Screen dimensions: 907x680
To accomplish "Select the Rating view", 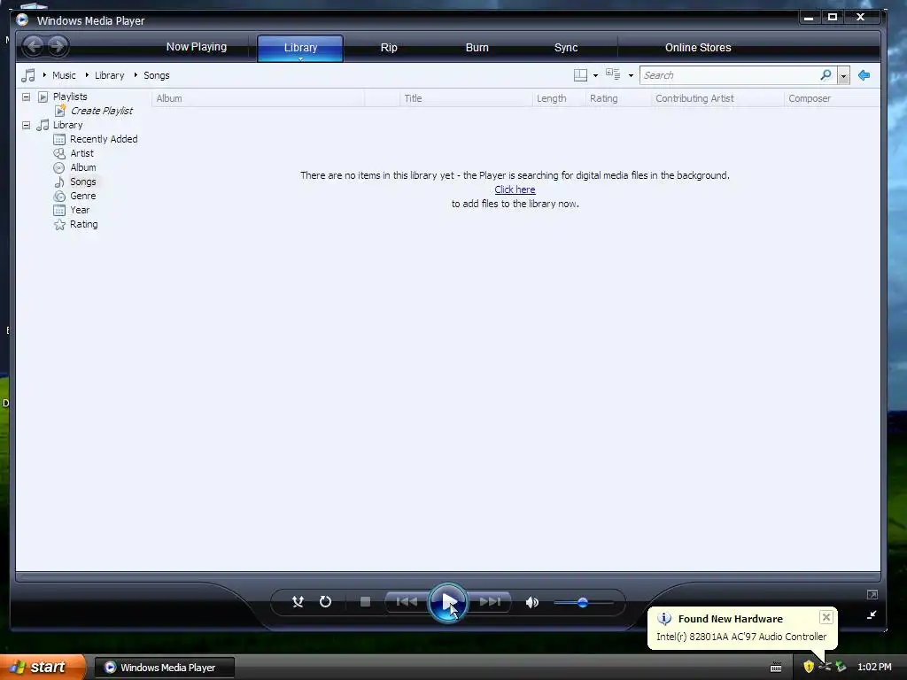I will point(84,224).
